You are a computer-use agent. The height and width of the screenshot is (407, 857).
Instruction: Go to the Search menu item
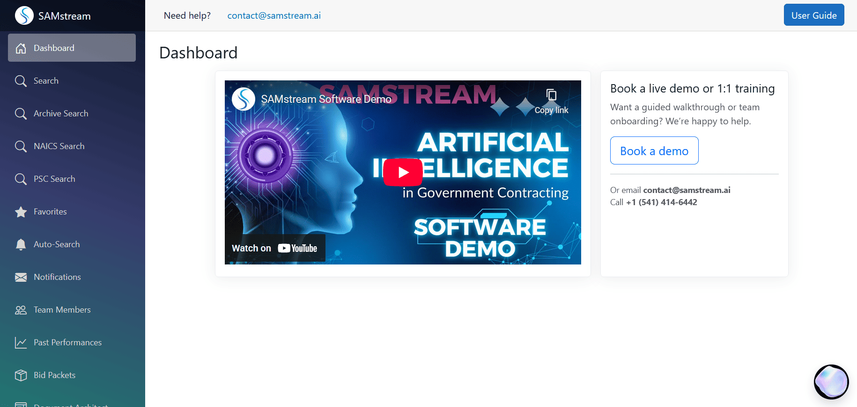point(46,81)
